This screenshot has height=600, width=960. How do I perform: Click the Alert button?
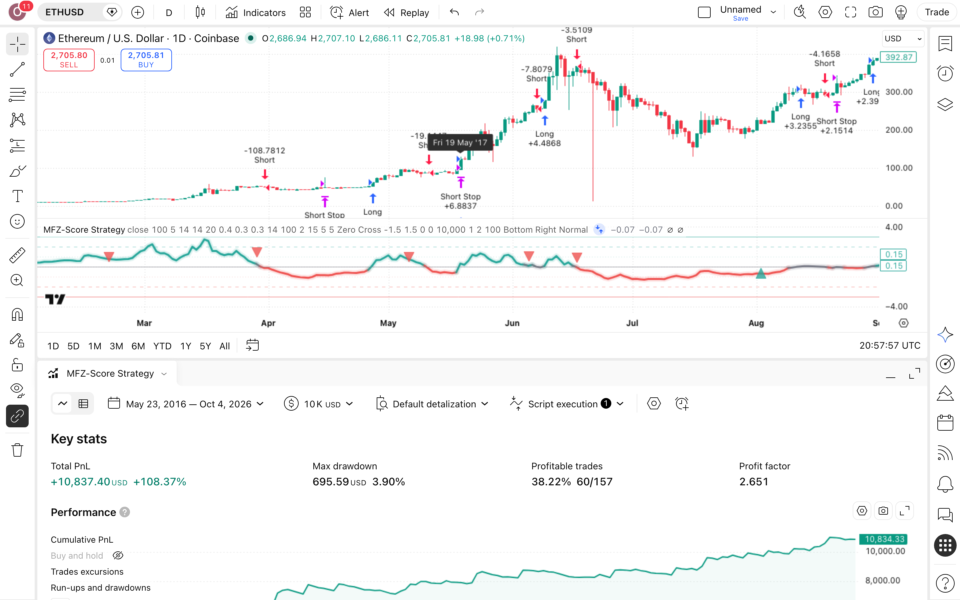349,12
